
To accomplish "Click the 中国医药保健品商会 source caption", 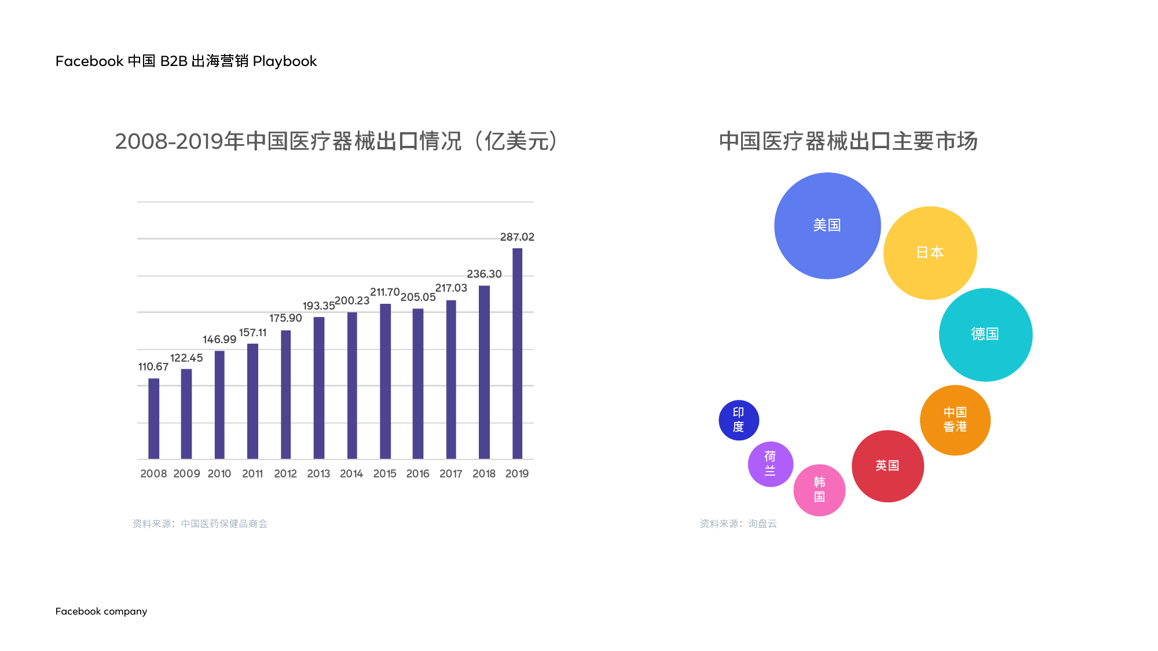I will point(200,524).
